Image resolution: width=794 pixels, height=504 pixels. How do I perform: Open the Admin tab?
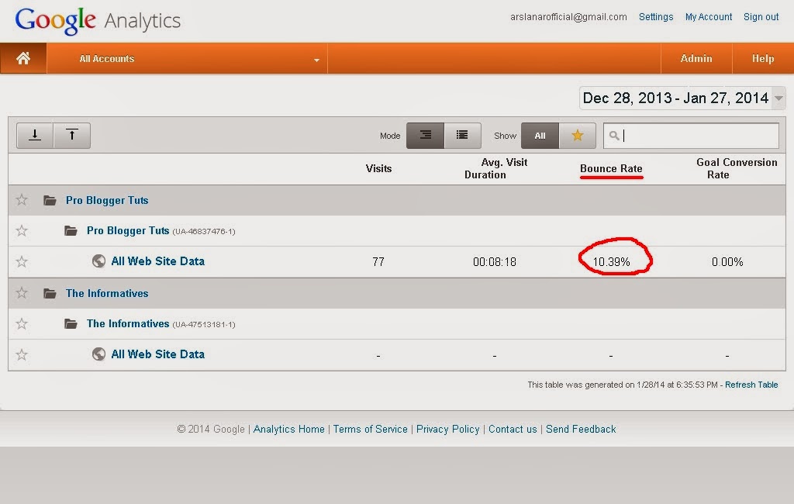696,59
